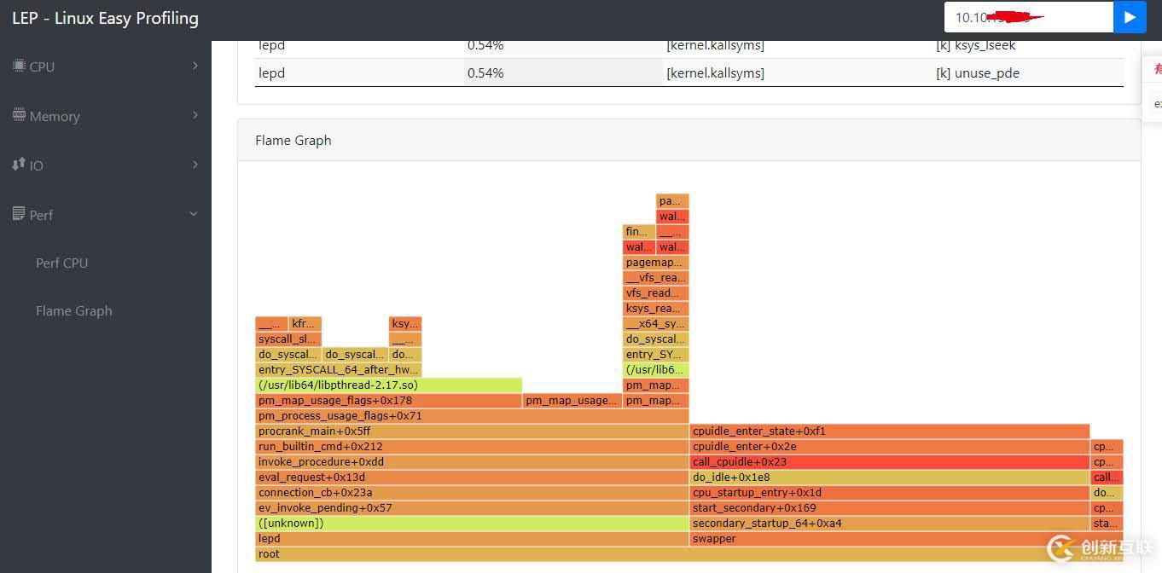Zoom into the lepd flame frame
This screenshot has width=1162, height=573.
coord(472,539)
